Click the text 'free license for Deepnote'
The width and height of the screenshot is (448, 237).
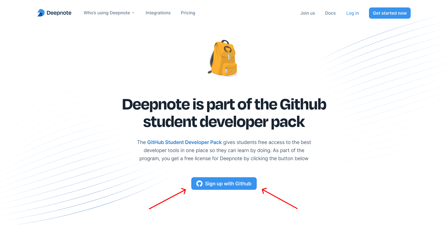coord(214,158)
